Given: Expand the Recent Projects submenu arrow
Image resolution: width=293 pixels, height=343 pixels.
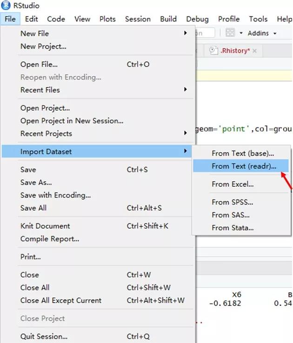Looking at the screenshot, I should point(185,133).
